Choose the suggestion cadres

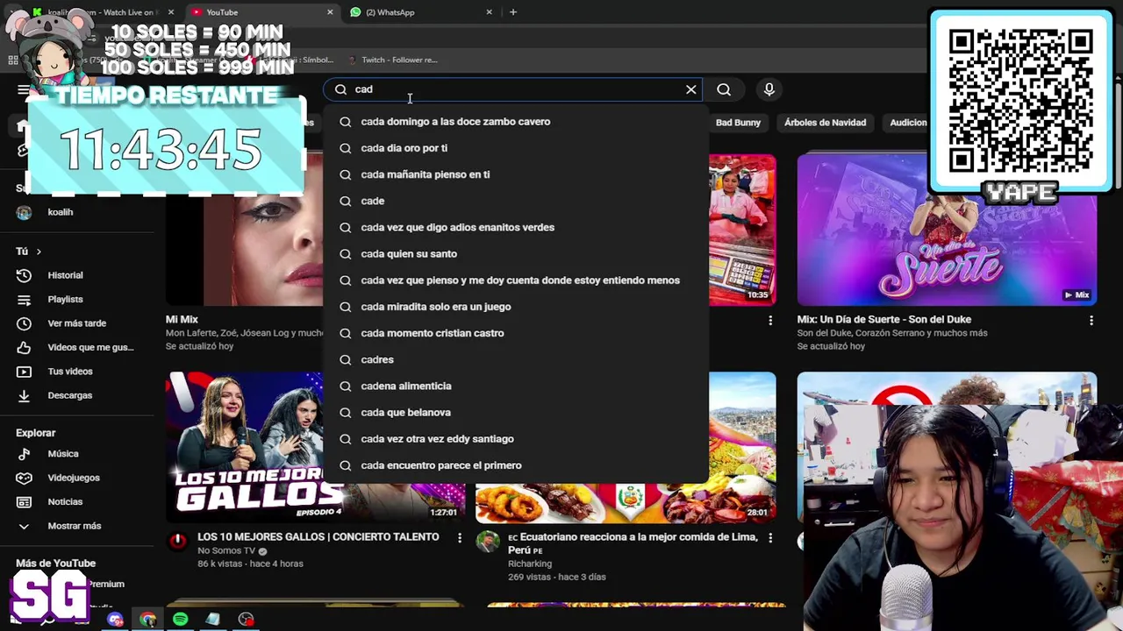click(516, 359)
